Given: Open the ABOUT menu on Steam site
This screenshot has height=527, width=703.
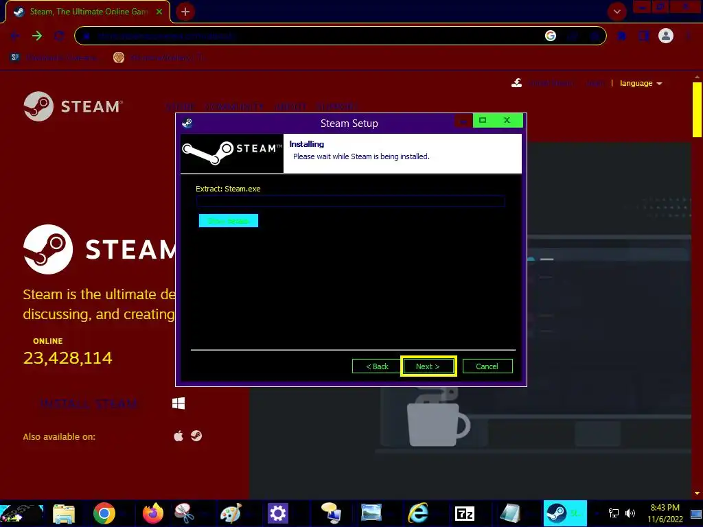Looking at the screenshot, I should (290, 106).
